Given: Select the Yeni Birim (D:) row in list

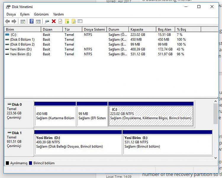Looking at the screenshot, I should (21, 49).
